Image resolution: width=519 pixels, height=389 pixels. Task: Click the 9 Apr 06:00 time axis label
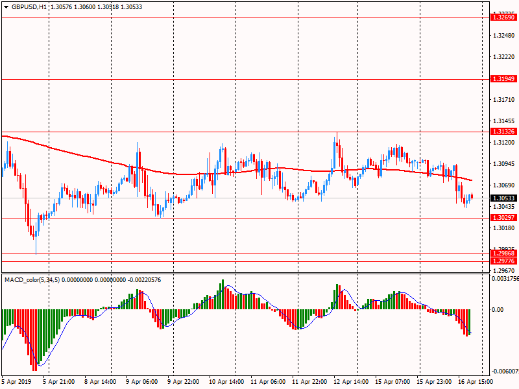[141, 383]
